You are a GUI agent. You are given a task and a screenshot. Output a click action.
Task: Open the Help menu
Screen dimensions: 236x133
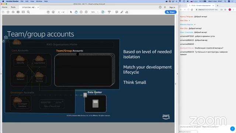point(46,1)
